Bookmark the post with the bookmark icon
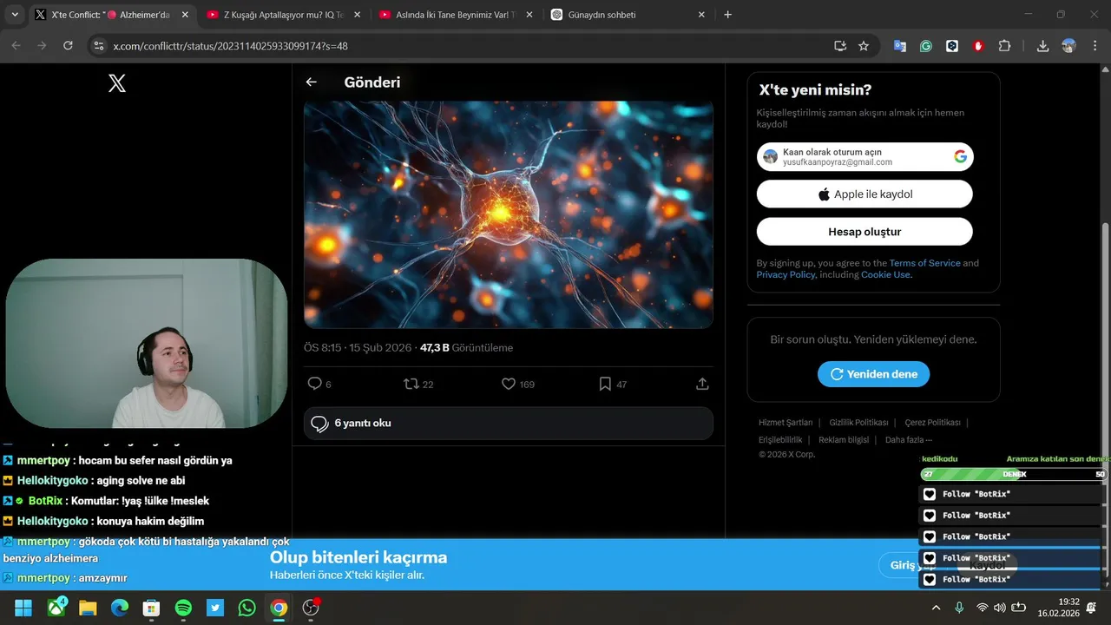 (605, 384)
